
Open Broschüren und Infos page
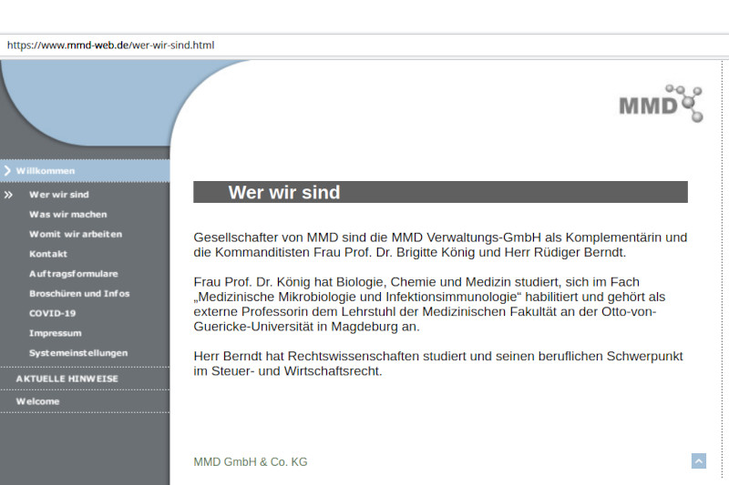click(x=79, y=294)
